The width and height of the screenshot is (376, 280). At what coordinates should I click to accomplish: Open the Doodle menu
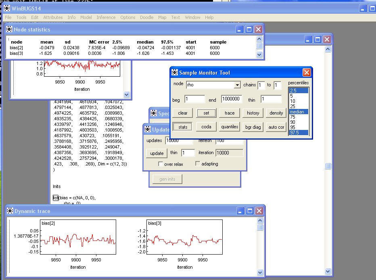pyautogui.click(x=147, y=17)
